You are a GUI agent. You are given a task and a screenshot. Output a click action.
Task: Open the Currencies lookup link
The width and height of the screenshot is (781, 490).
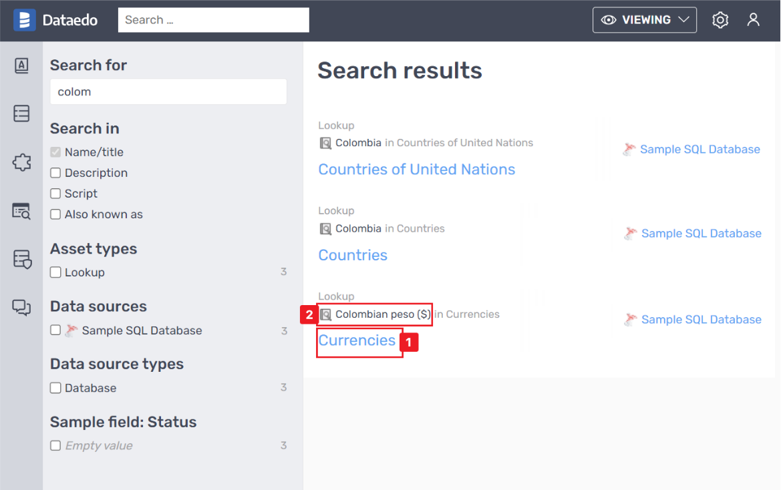tap(357, 340)
